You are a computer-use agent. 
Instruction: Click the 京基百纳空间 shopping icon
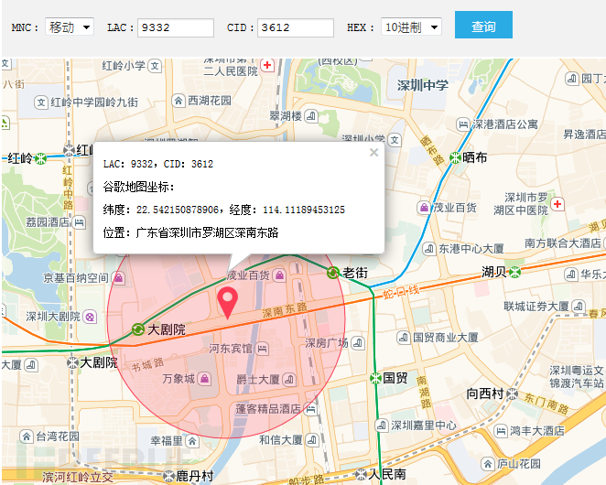pyautogui.click(x=118, y=277)
